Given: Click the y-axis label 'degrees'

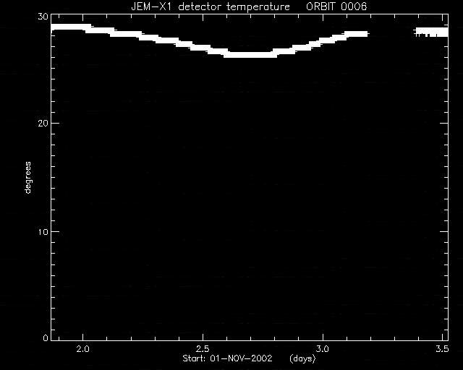Looking at the screenshot, I should click(27, 177).
